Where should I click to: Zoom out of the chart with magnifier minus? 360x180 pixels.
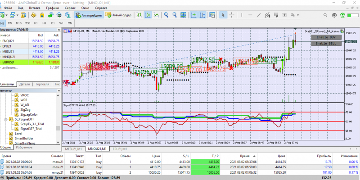tap(175, 15)
